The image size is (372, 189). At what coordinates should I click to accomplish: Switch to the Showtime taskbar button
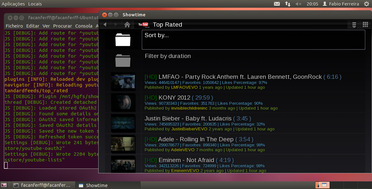pos(108,185)
